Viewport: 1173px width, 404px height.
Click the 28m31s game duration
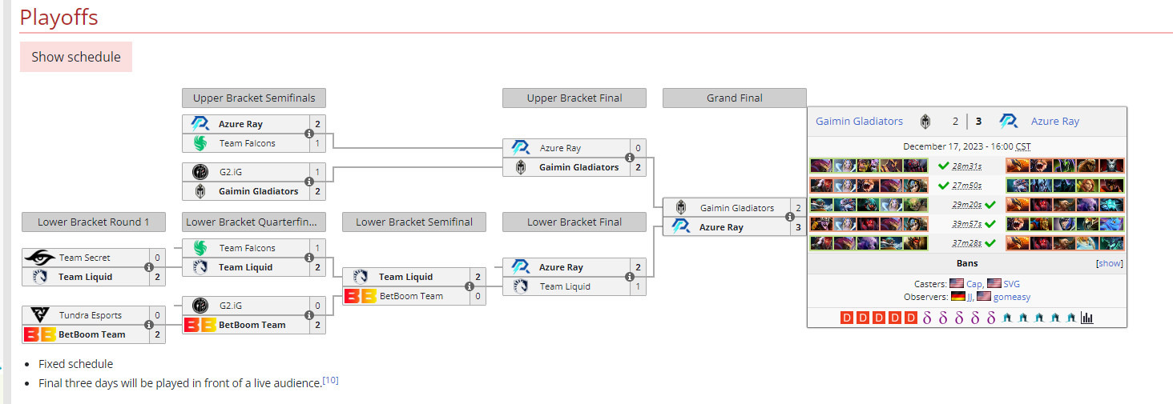pos(967,166)
